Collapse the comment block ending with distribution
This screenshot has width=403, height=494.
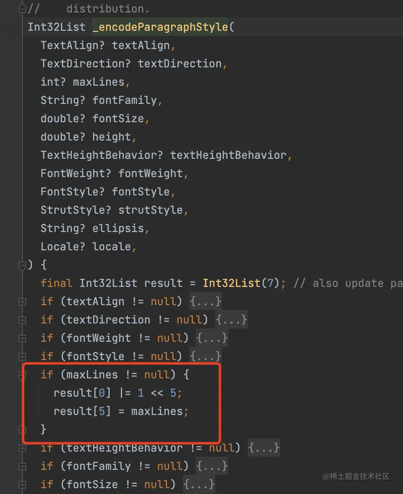point(22,9)
